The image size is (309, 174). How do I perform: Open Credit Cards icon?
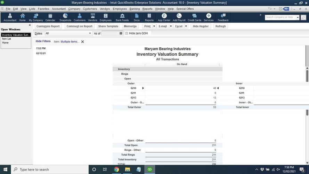(194, 17)
